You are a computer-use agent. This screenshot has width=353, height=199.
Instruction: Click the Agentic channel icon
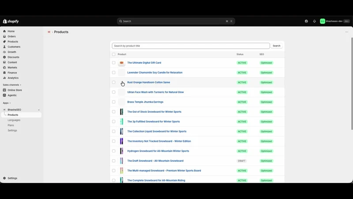coord(4,96)
